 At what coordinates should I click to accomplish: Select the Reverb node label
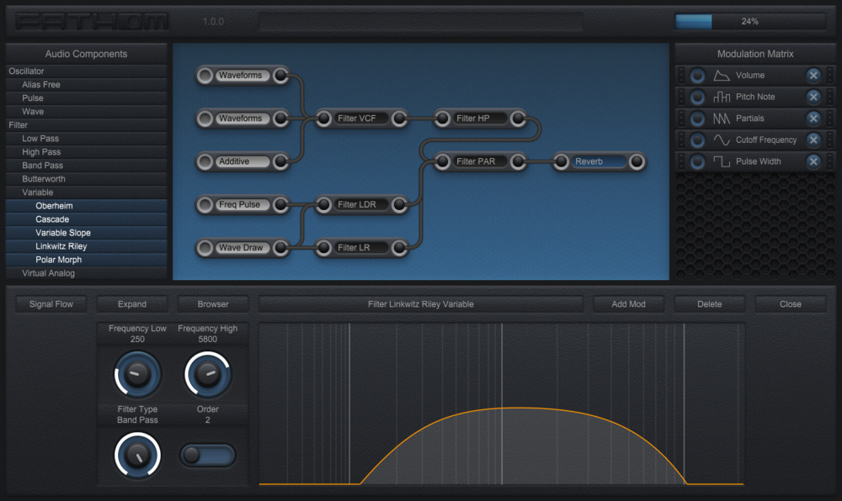[599, 161]
